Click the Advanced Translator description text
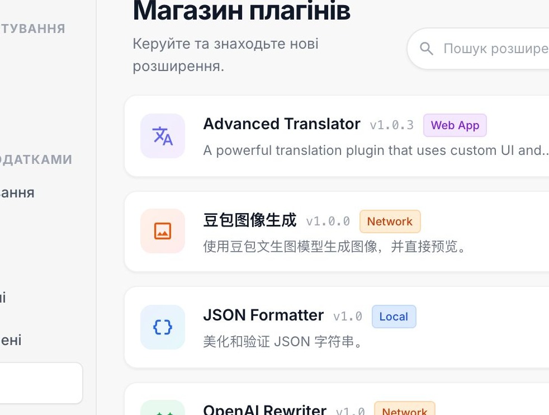Viewport: 549px width, 415px height. (376, 150)
